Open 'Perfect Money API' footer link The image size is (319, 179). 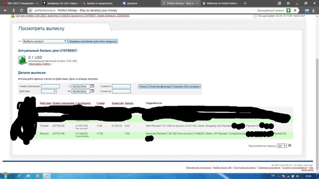tap(223, 168)
